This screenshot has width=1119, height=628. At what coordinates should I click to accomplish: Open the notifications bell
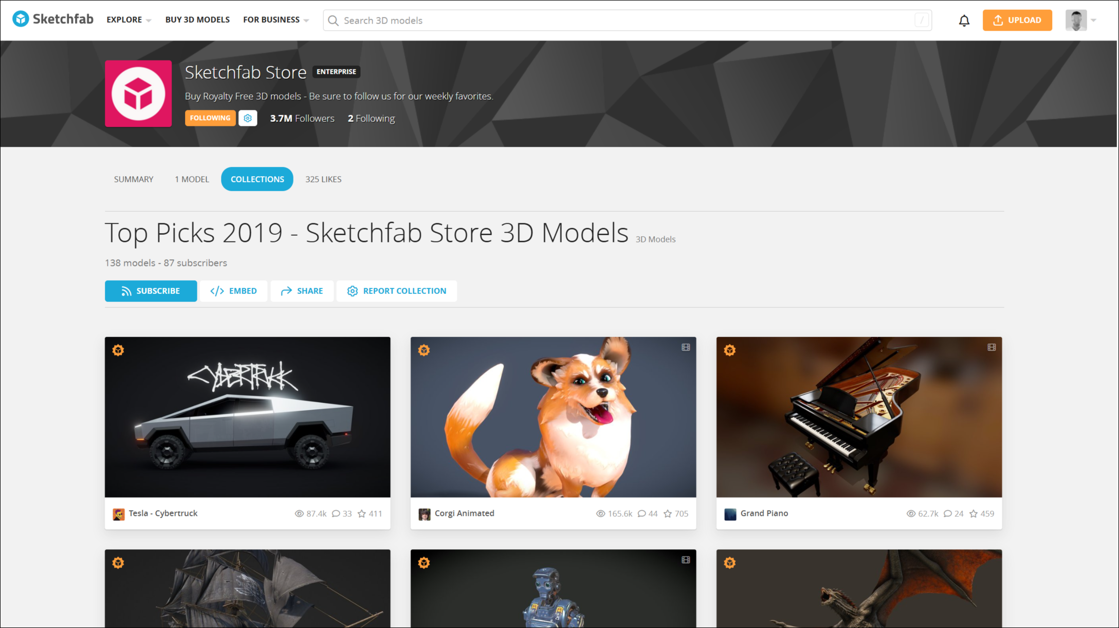(964, 21)
